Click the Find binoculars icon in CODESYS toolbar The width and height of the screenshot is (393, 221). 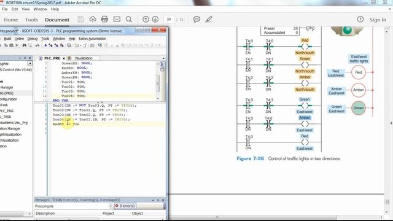(25, 45)
